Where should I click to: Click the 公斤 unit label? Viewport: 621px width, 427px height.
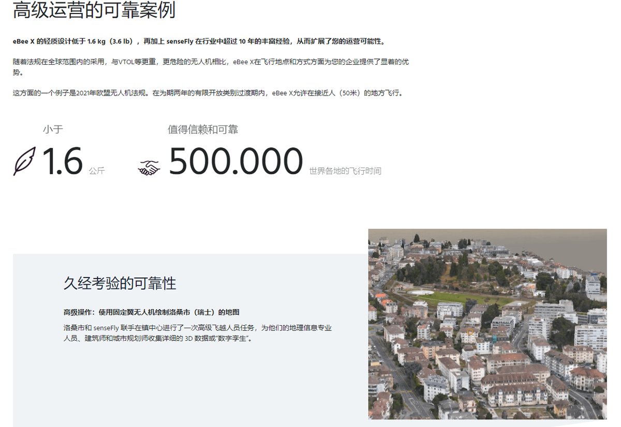(x=97, y=171)
